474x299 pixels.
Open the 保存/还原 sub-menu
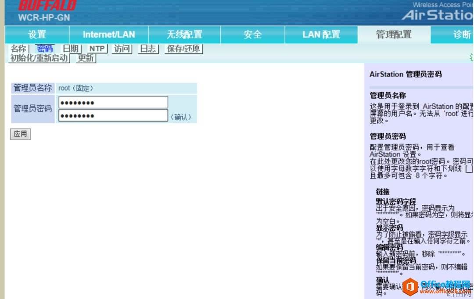click(183, 49)
